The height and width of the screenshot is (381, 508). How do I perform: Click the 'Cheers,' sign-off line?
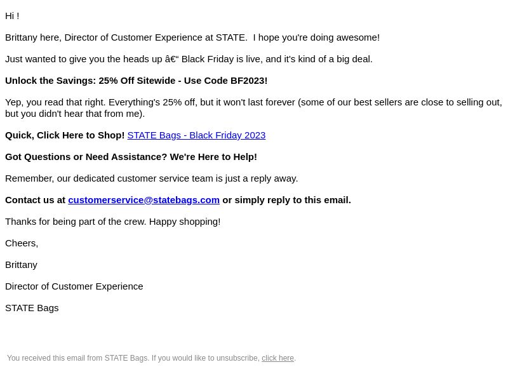(x=22, y=243)
